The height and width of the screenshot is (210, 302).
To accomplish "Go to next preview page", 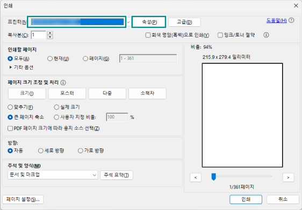I will pyautogui.click(x=289, y=177).
